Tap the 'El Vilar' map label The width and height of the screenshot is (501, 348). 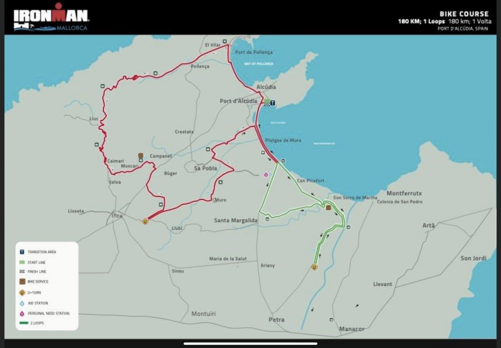pos(213,45)
